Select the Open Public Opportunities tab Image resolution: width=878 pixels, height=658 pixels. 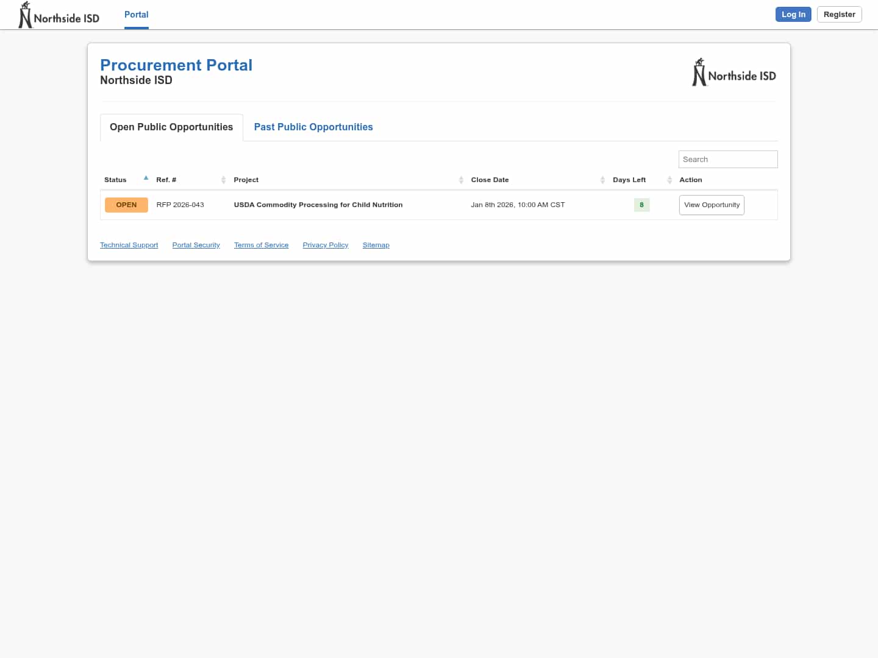tap(171, 127)
